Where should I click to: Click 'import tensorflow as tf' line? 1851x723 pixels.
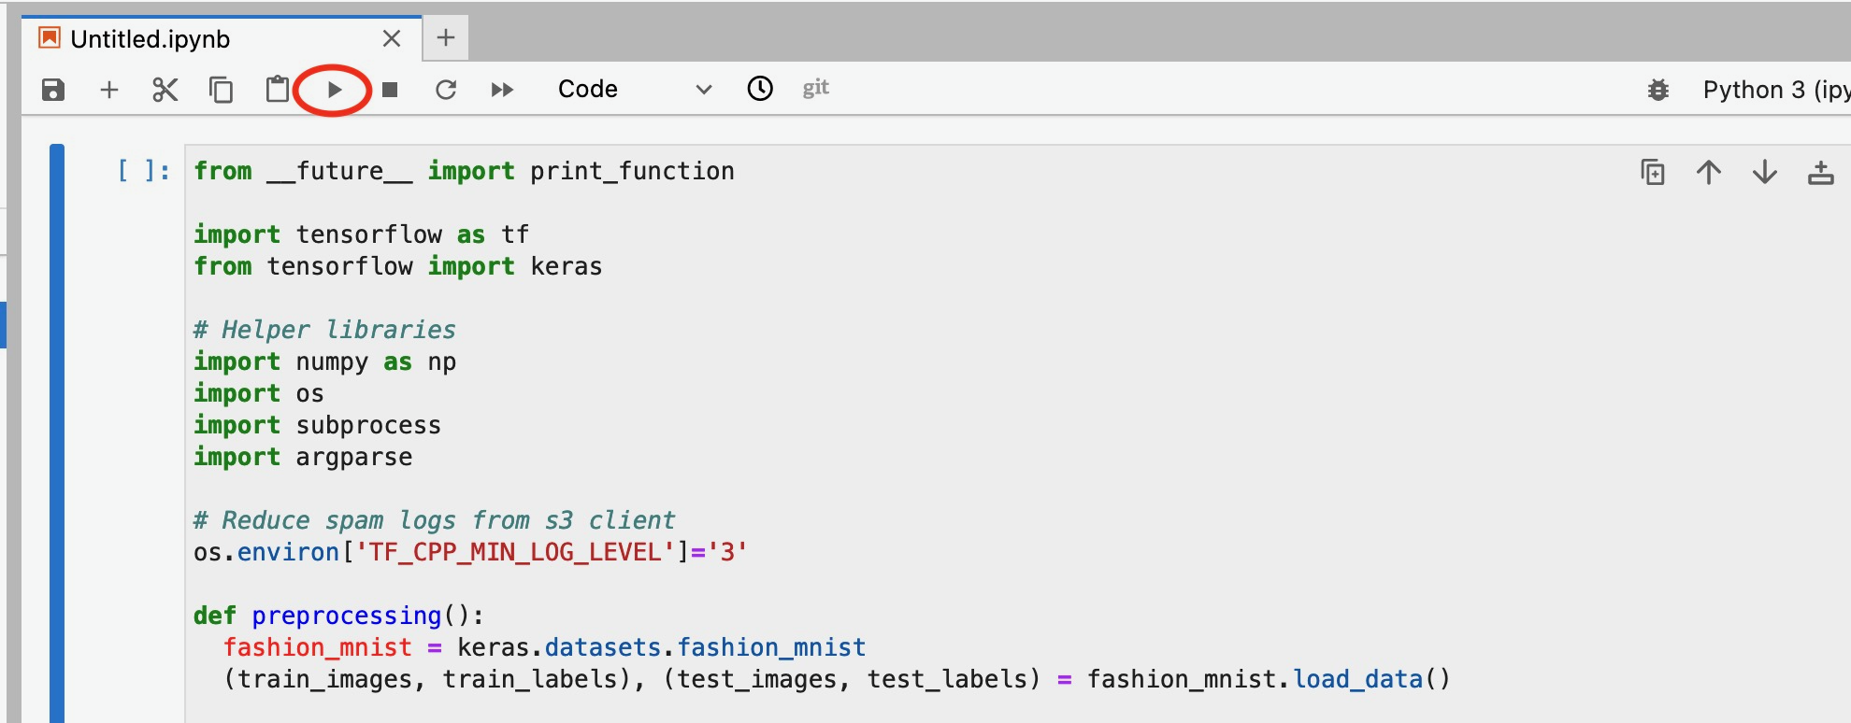[x=361, y=234]
